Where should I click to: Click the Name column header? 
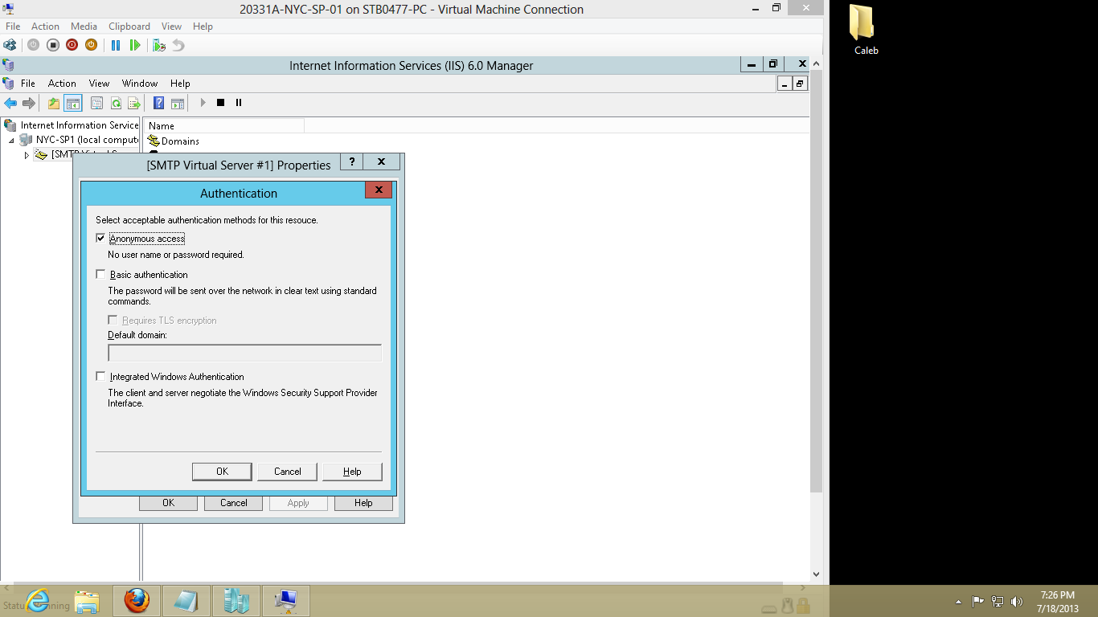pos(223,125)
